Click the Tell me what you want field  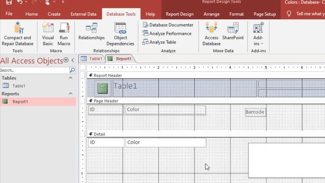tap(310, 14)
